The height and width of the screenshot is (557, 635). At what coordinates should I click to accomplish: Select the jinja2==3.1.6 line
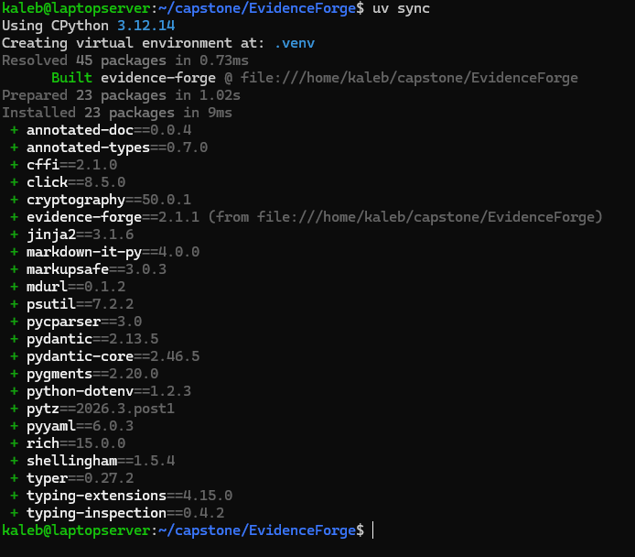[72, 235]
